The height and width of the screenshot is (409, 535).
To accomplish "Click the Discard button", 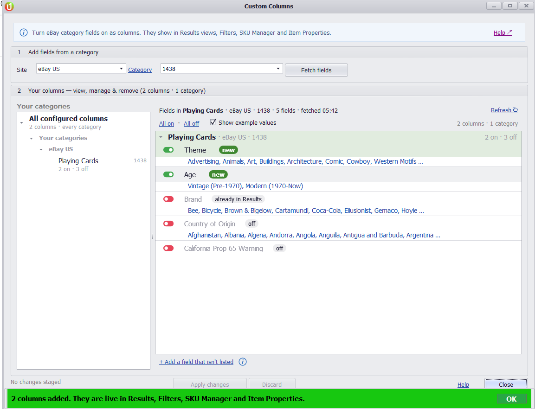I will pyautogui.click(x=272, y=384).
